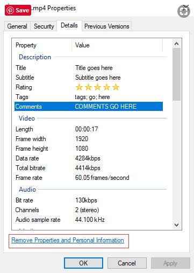This screenshot has height=273, width=194.
Task: Switch to the General tab
Action: (x=17, y=26)
